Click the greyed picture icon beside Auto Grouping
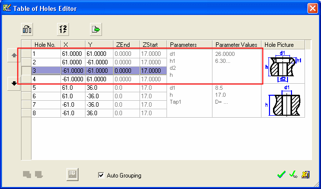 click(x=72, y=175)
